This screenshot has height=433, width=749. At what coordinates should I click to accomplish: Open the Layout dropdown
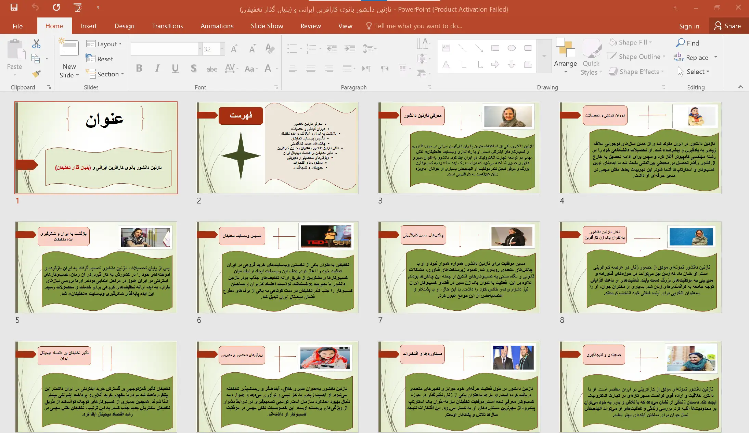[105, 44]
